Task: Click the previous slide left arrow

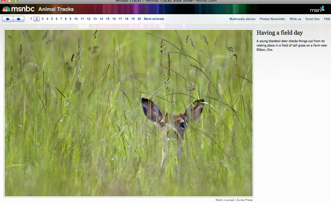Action: 8,19
